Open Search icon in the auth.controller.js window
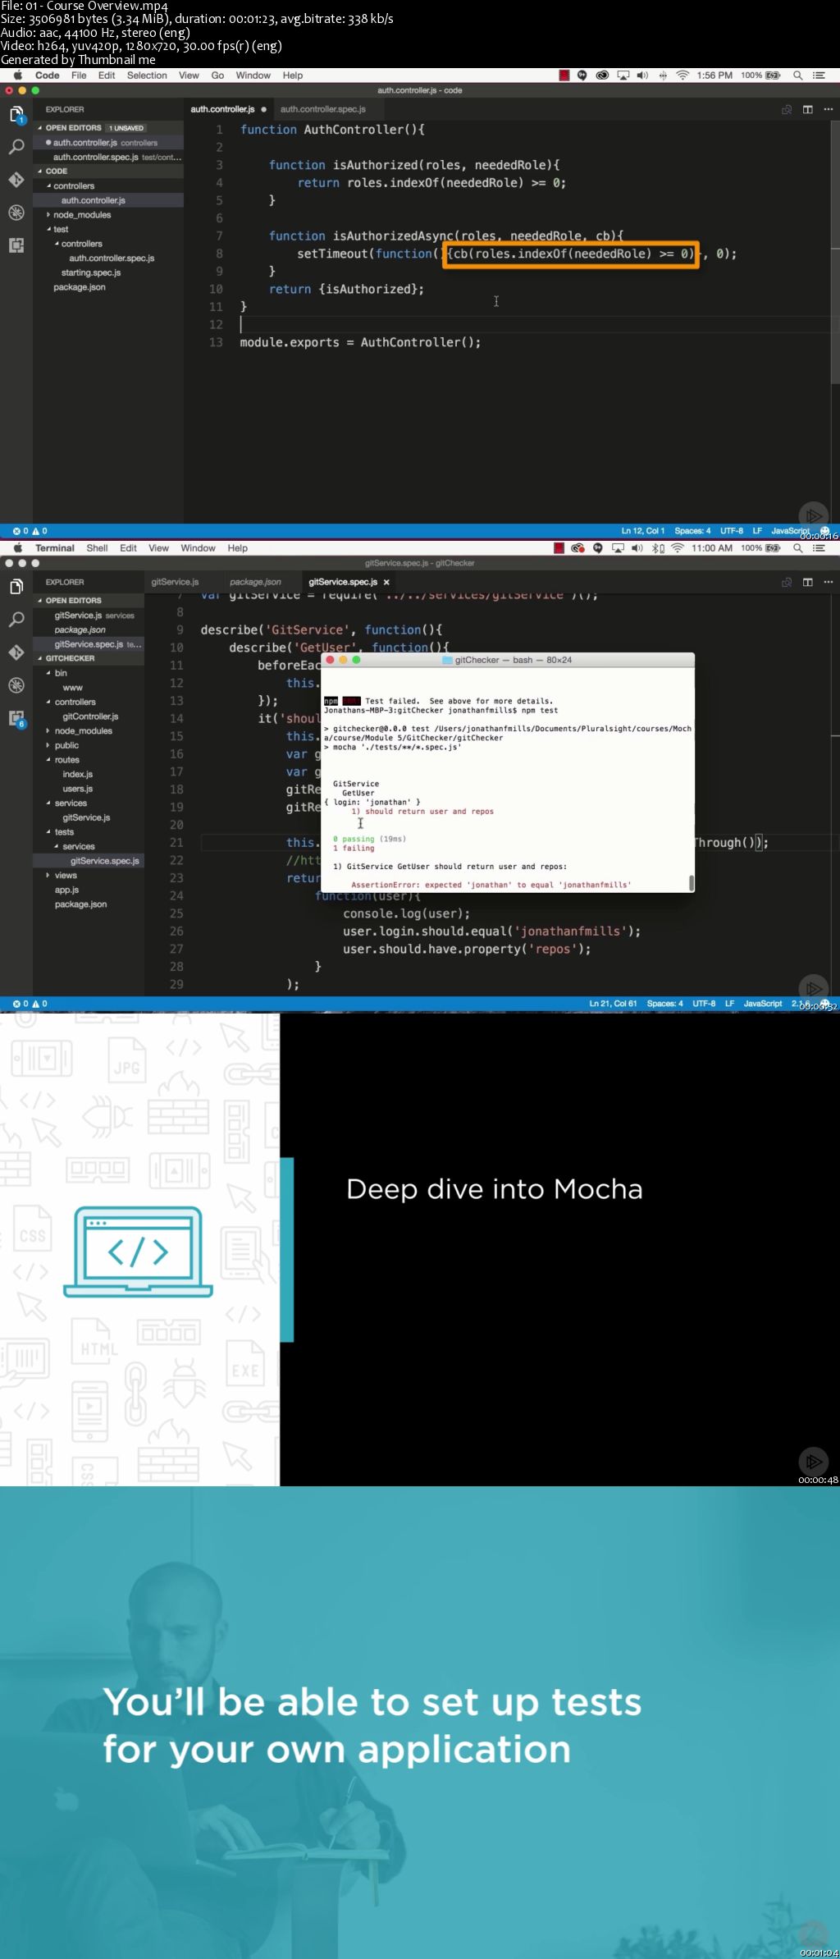The height and width of the screenshot is (1959, 840). point(16,147)
